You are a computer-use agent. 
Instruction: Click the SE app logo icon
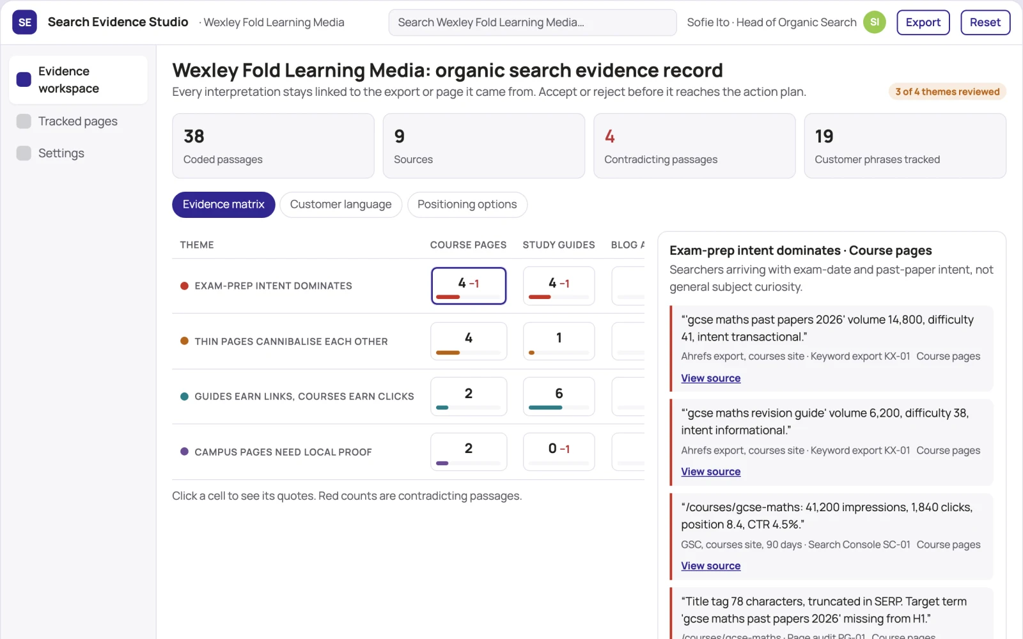pyautogui.click(x=24, y=22)
